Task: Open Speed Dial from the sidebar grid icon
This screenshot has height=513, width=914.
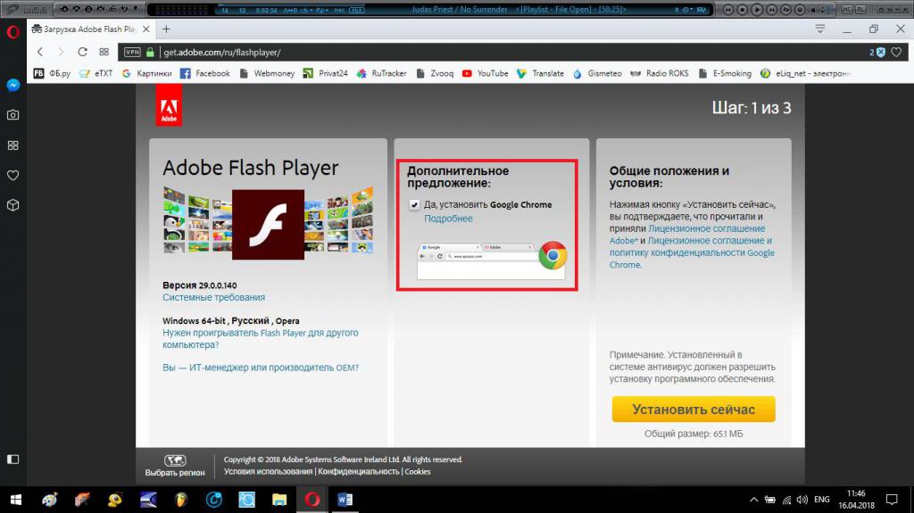Action: (12, 145)
